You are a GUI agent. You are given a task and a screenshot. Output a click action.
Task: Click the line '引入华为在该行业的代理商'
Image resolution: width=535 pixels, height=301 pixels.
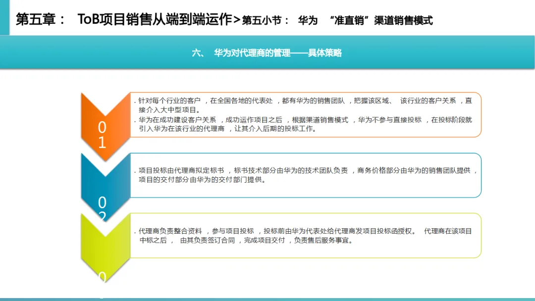click(x=181, y=129)
